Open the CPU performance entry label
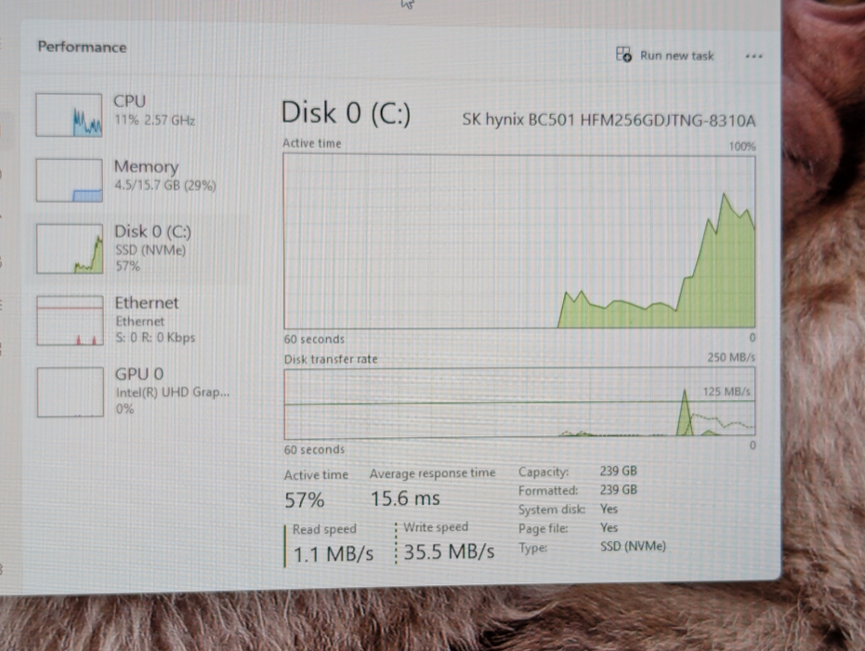 [129, 100]
